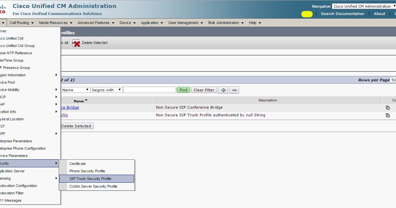The width and height of the screenshot is (396, 208).
Task: Open Search Documentation link
Action: pyautogui.click(x=342, y=14)
